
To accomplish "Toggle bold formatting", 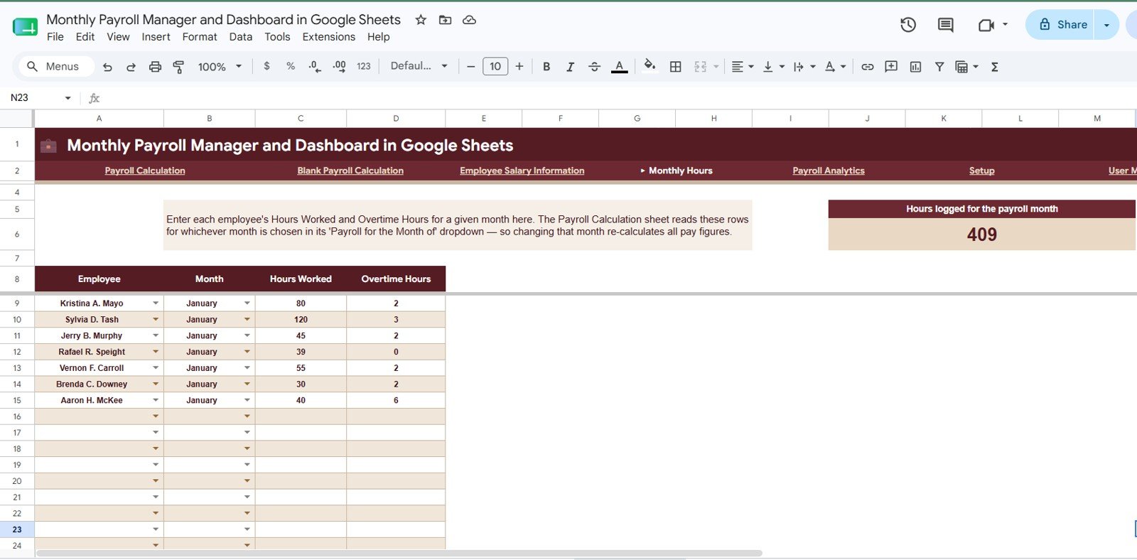I will 546,66.
